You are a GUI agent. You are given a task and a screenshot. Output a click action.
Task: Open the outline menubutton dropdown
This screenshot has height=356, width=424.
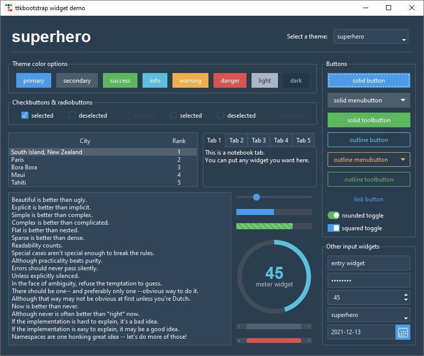(369, 160)
